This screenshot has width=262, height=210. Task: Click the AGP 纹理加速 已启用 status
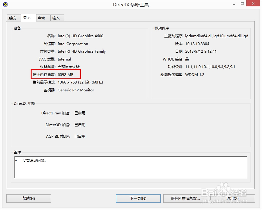coord(80,136)
